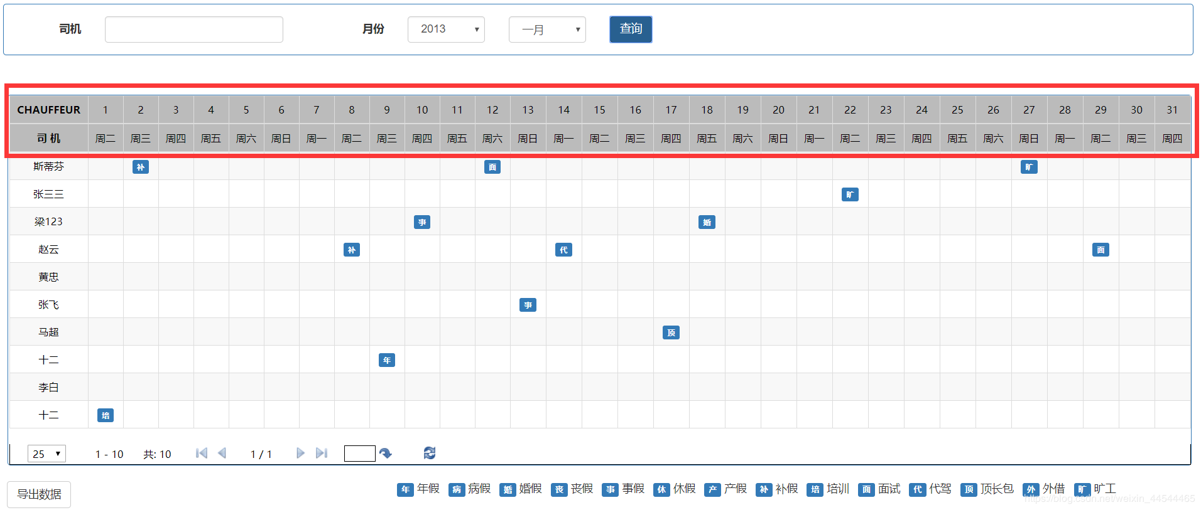Click the 年假 legend icon
This screenshot has width=1201, height=510.
pyautogui.click(x=405, y=489)
